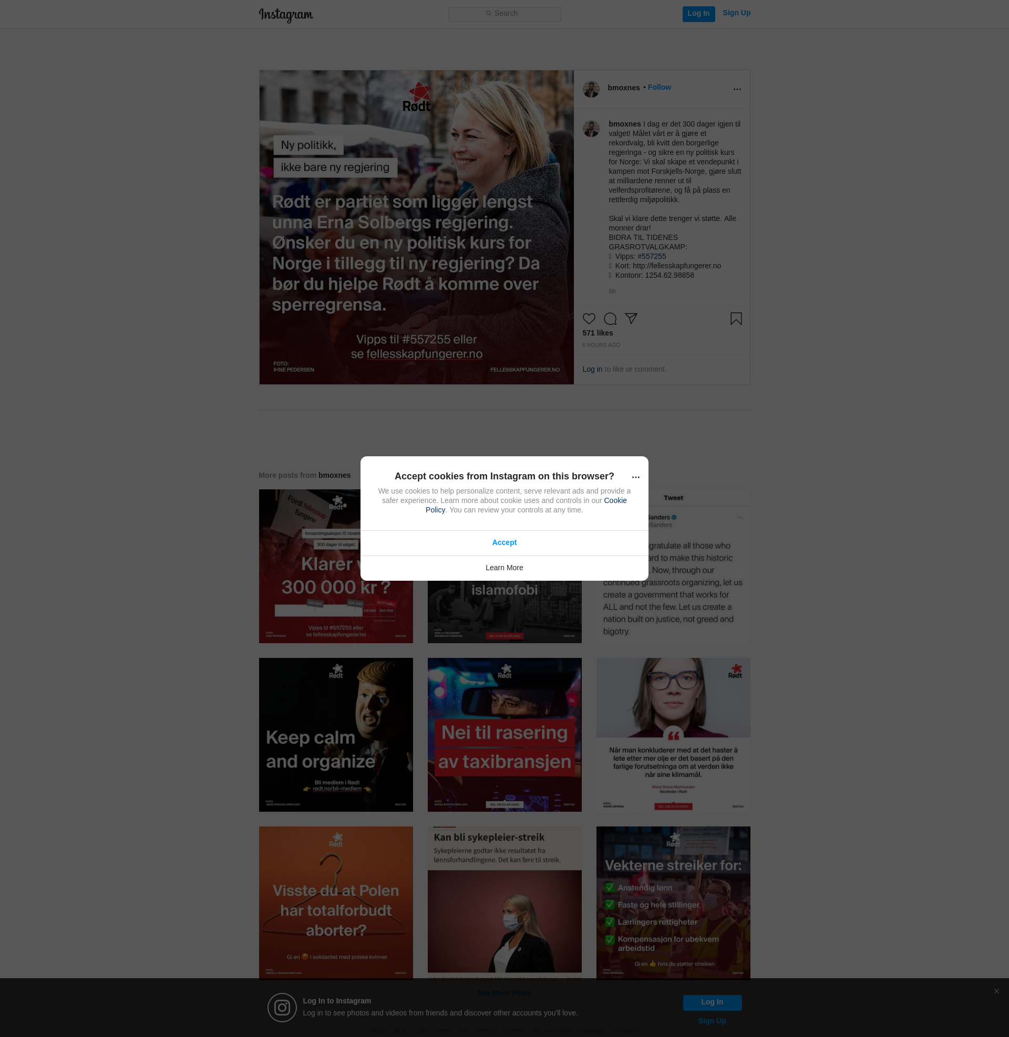Accept cookies in the dialog
Viewport: 1009px width, 1037px height.
(x=504, y=542)
